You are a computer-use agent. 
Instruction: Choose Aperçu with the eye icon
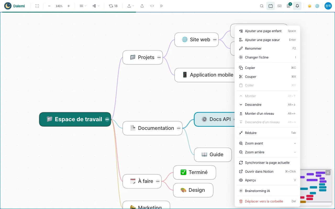(x=267, y=180)
